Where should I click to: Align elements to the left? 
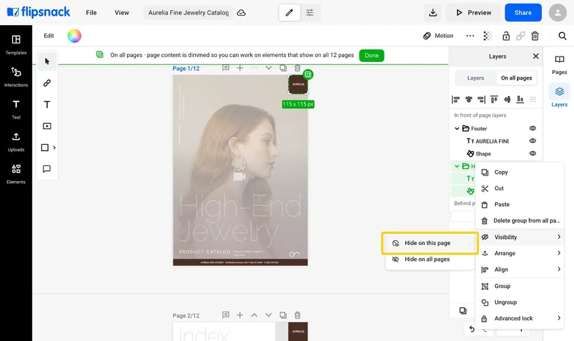[456, 99]
